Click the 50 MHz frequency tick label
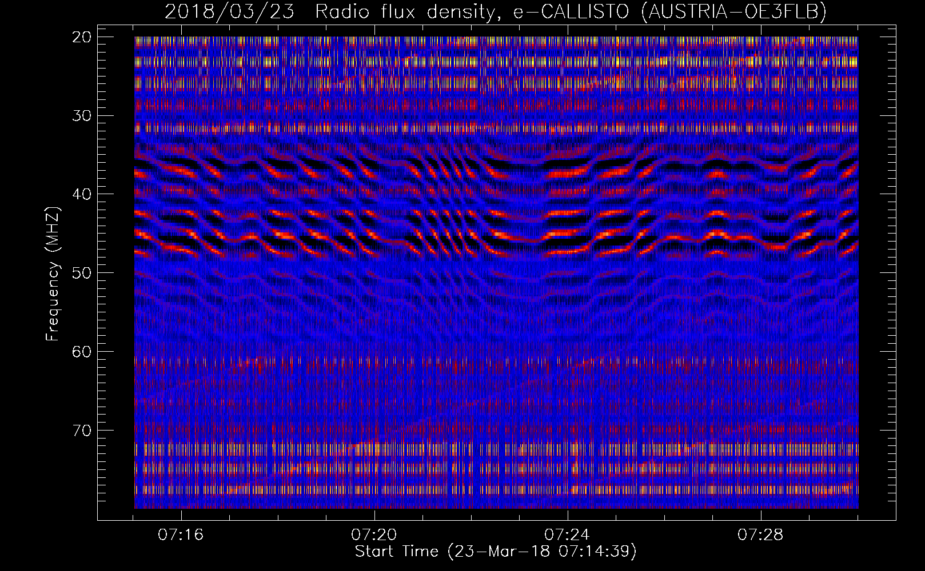This screenshot has height=571, width=925. click(x=82, y=273)
